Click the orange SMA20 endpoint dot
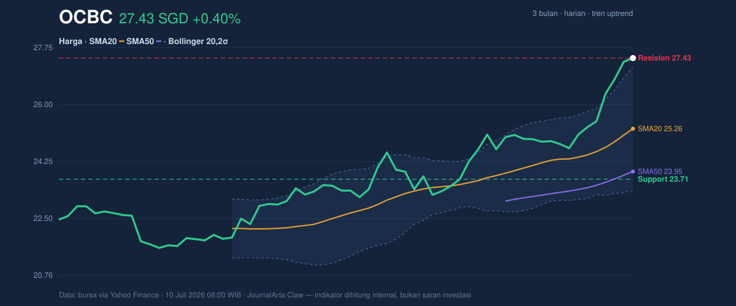This screenshot has height=306, width=736. tap(633, 129)
